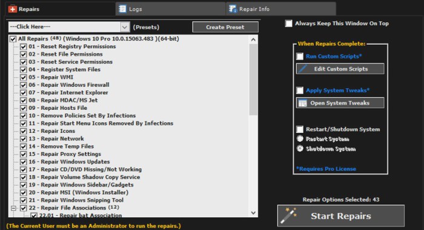Click the administrator requirement notice text
424x230 pixels.
[93, 226]
